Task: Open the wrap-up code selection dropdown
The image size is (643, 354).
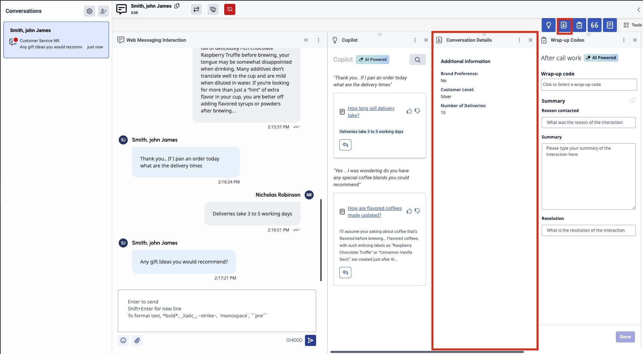Action: (x=589, y=85)
